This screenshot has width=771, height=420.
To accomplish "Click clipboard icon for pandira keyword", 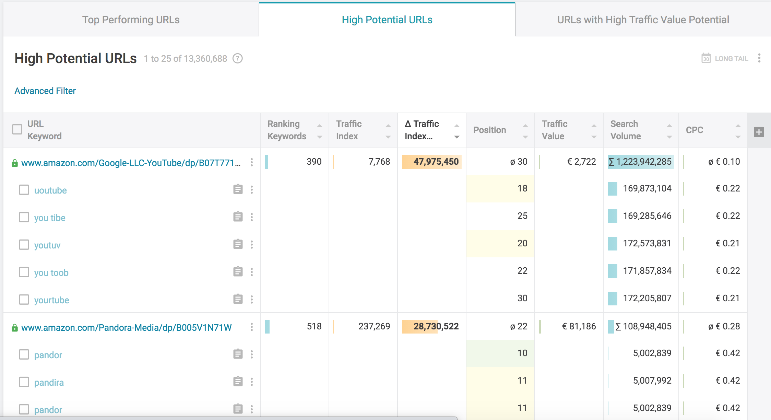I will [238, 381].
